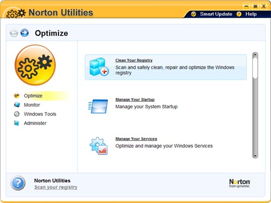Close the Norton Utilities window
271x203 pixels.
(x=264, y=6)
